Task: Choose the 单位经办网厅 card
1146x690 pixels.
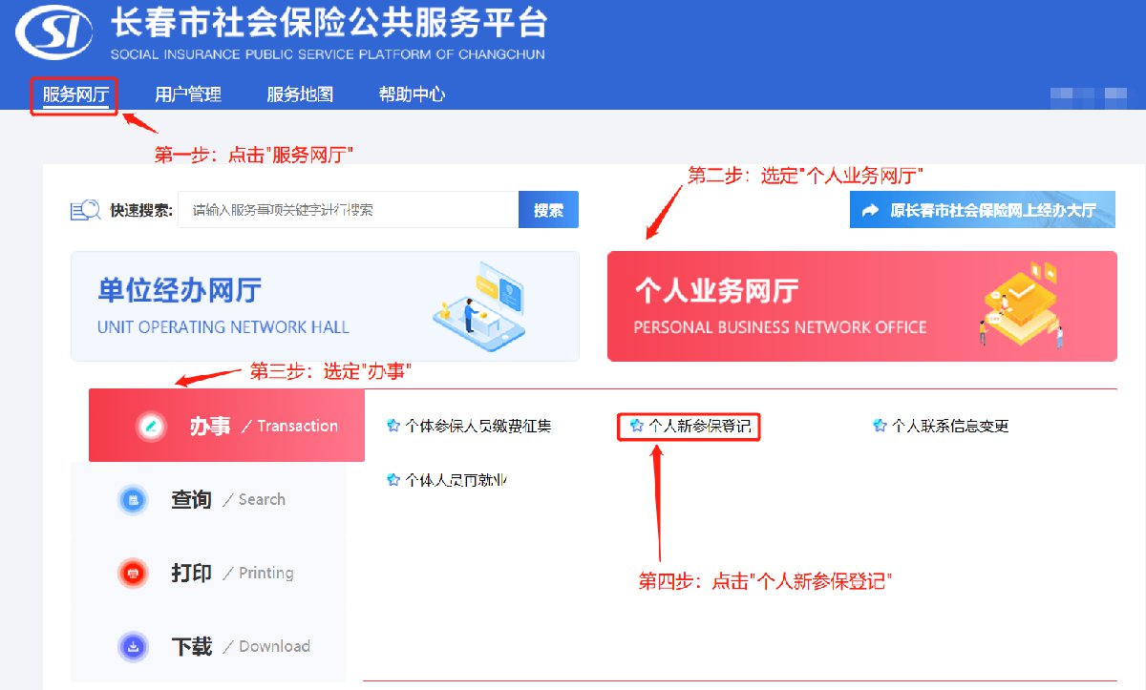Action: coord(325,305)
